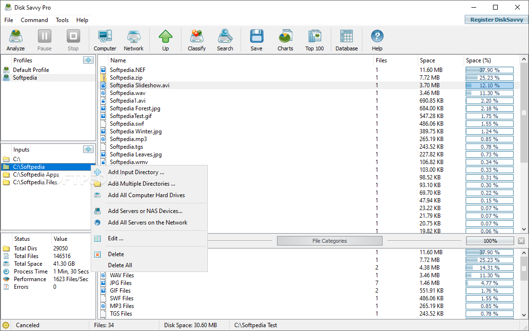The width and height of the screenshot is (529, 331).
Task: Choose Edit from the context menu
Action: click(x=149, y=238)
